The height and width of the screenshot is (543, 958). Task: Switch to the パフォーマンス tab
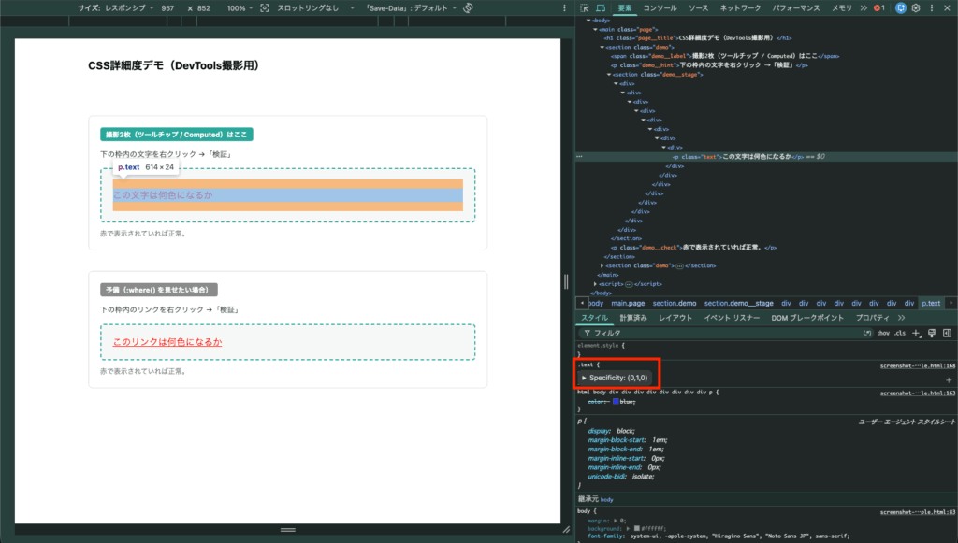pyautogui.click(x=796, y=7)
